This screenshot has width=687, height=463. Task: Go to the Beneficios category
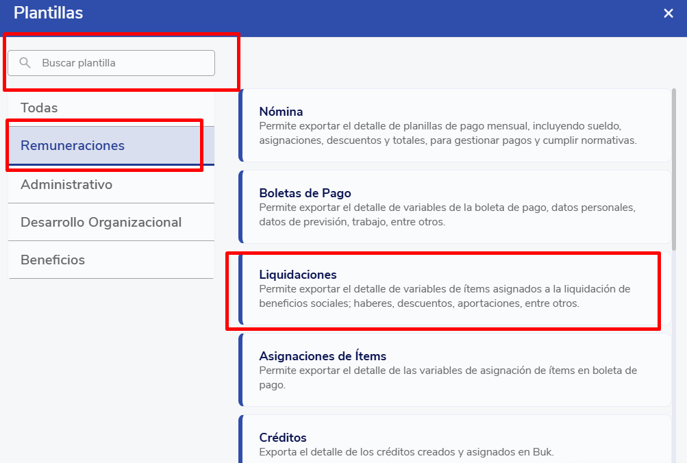point(53,260)
